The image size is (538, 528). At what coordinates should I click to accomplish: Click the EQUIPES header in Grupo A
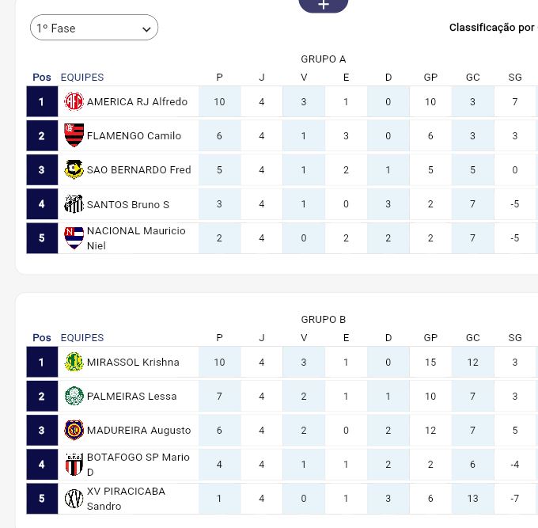point(82,77)
